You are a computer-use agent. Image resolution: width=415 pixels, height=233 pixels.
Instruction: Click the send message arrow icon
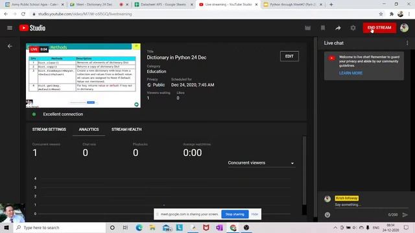405,215
